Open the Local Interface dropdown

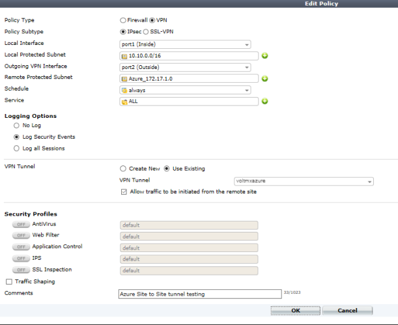click(186, 44)
